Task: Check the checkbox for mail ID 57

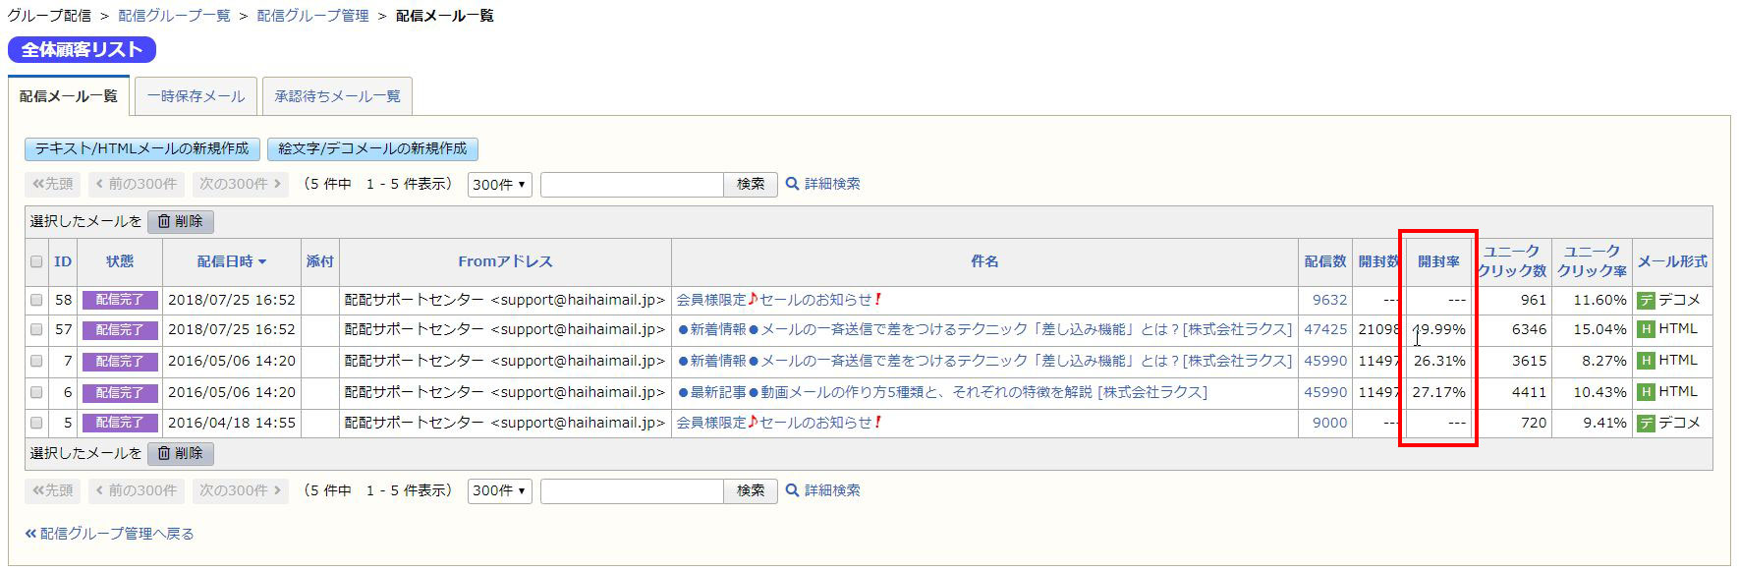Action: [x=36, y=329]
